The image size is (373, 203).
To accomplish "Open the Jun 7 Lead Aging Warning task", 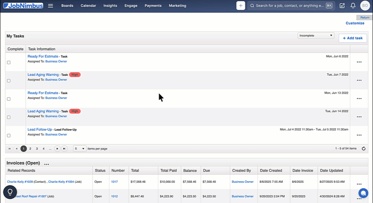I will point(43,75).
